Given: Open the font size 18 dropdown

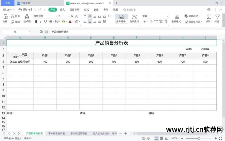Looking at the screenshot, I should 68,16.
